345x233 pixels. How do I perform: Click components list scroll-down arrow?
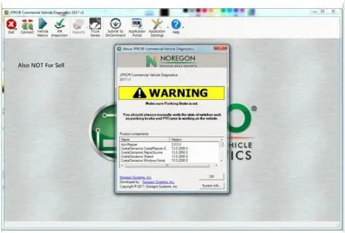click(221, 161)
